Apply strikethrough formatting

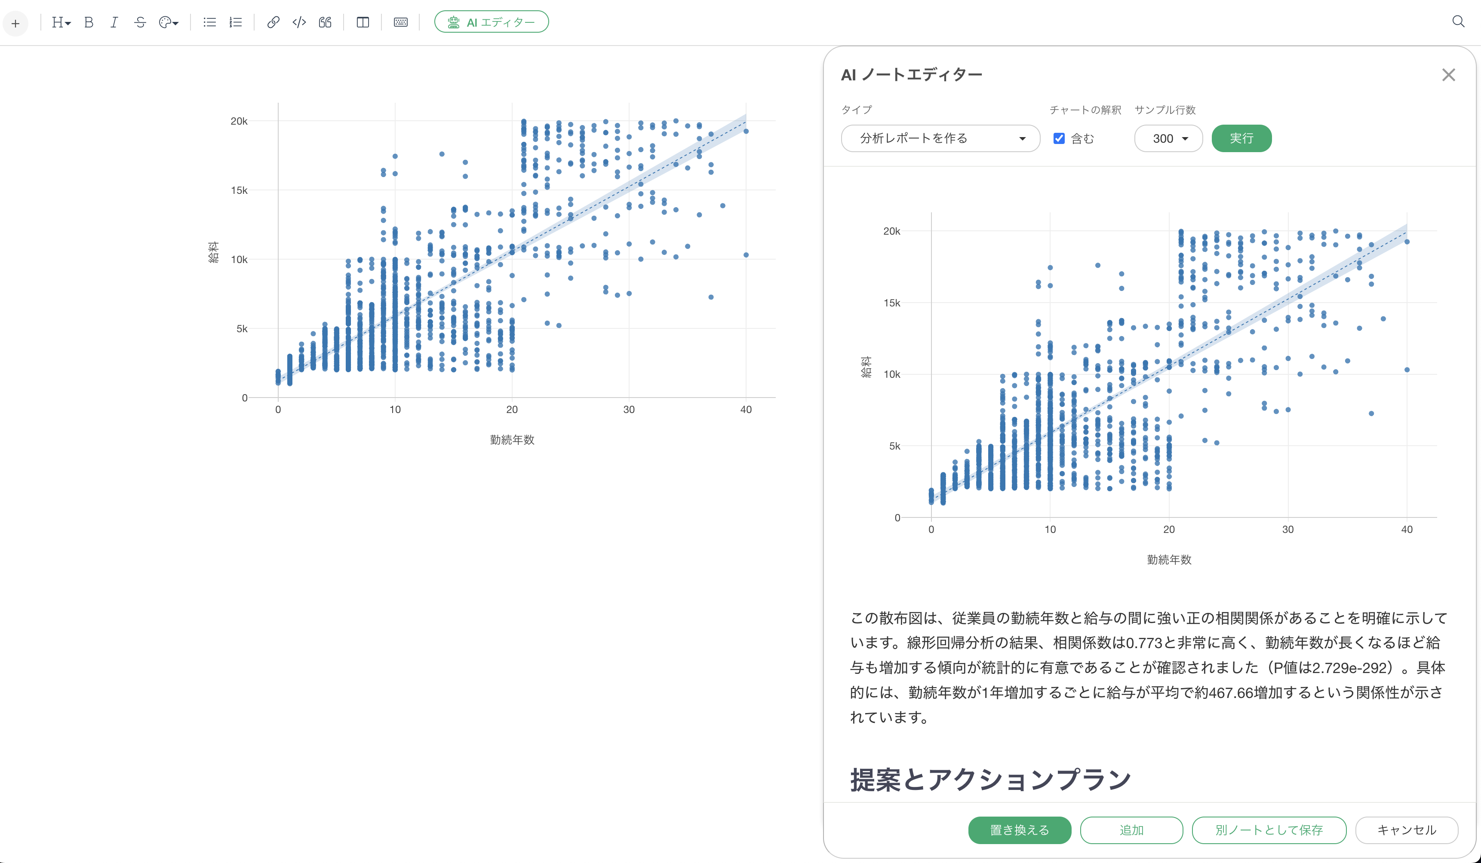pos(140,22)
